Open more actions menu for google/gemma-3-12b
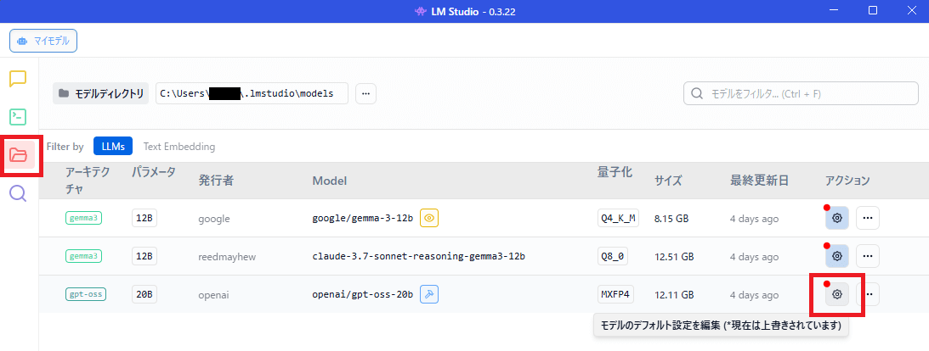The width and height of the screenshot is (929, 351). tap(868, 218)
